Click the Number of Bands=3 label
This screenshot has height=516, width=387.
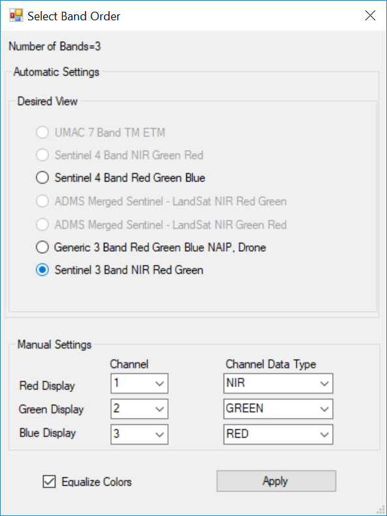click(55, 46)
